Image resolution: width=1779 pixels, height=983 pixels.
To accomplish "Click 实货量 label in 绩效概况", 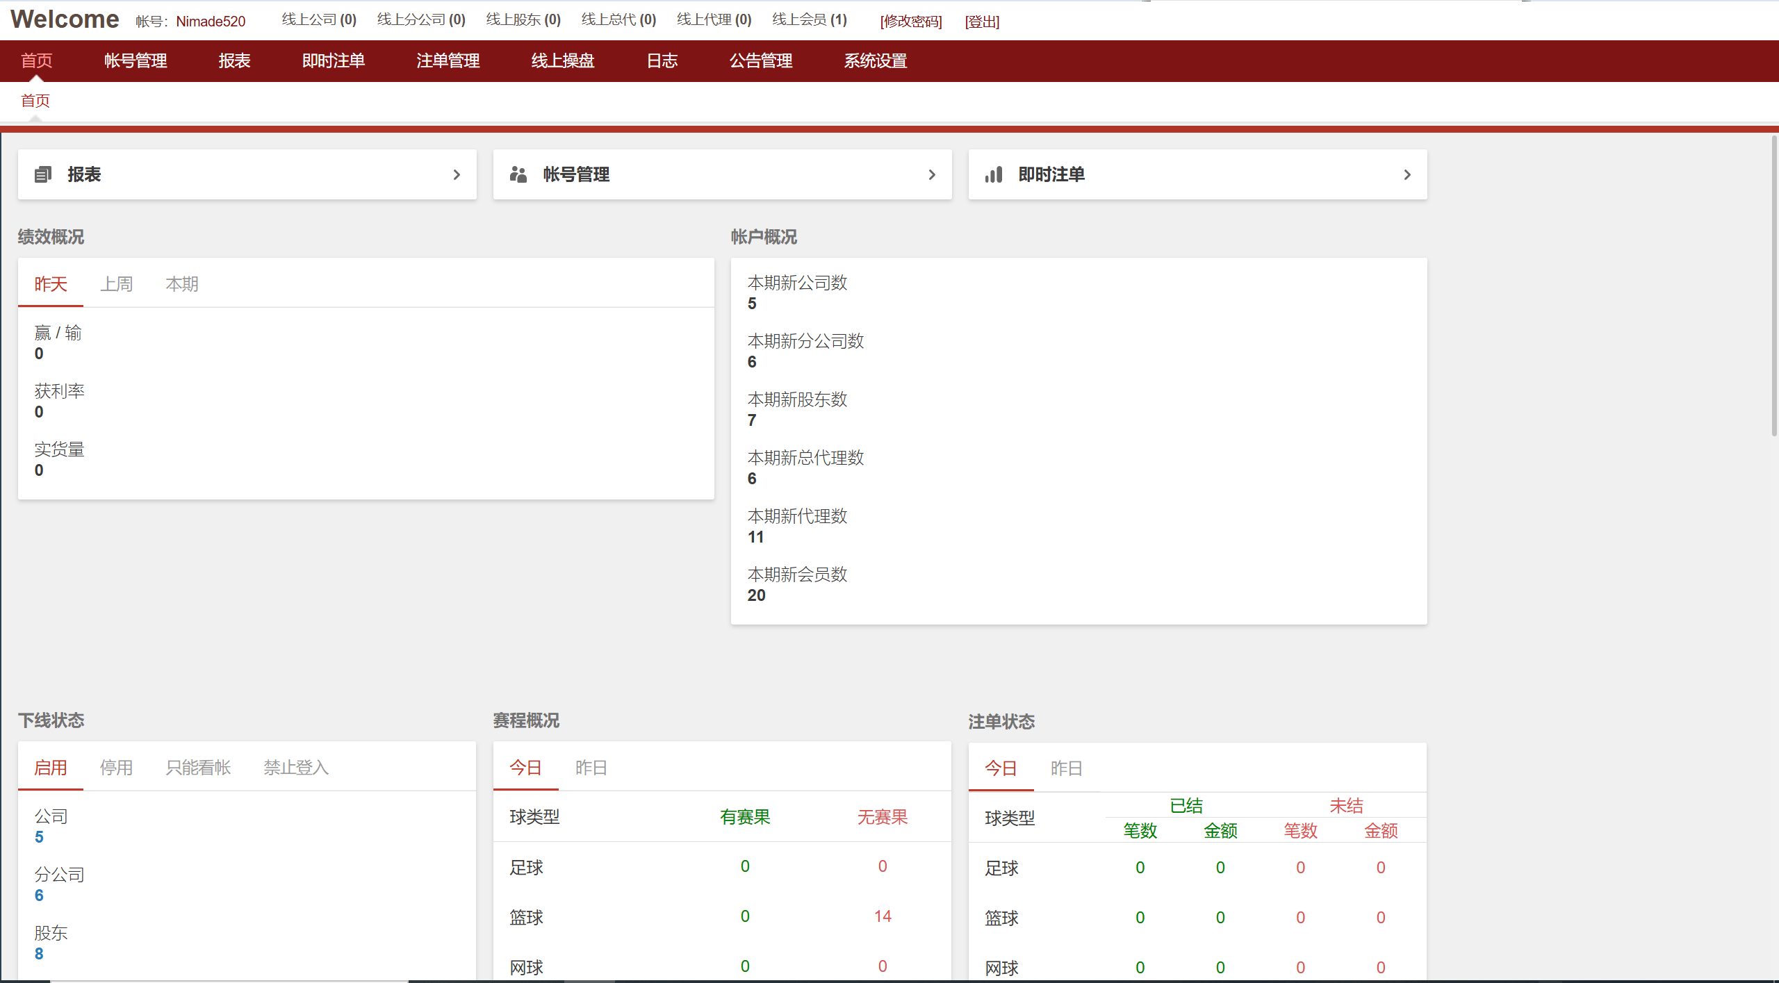I will [x=59, y=449].
